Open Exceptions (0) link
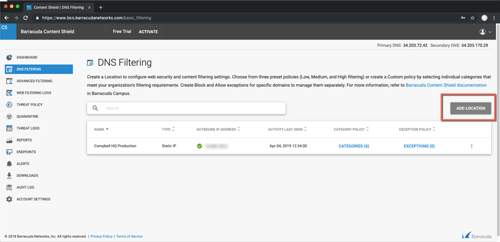The image size is (500, 242). 419,146
